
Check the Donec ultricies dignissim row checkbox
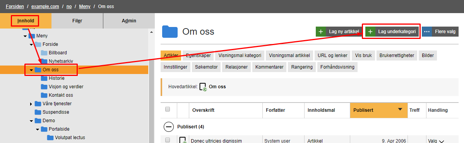coord(168,140)
